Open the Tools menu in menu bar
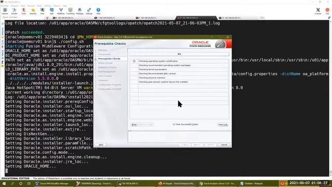332x187 pixels. point(39,6)
